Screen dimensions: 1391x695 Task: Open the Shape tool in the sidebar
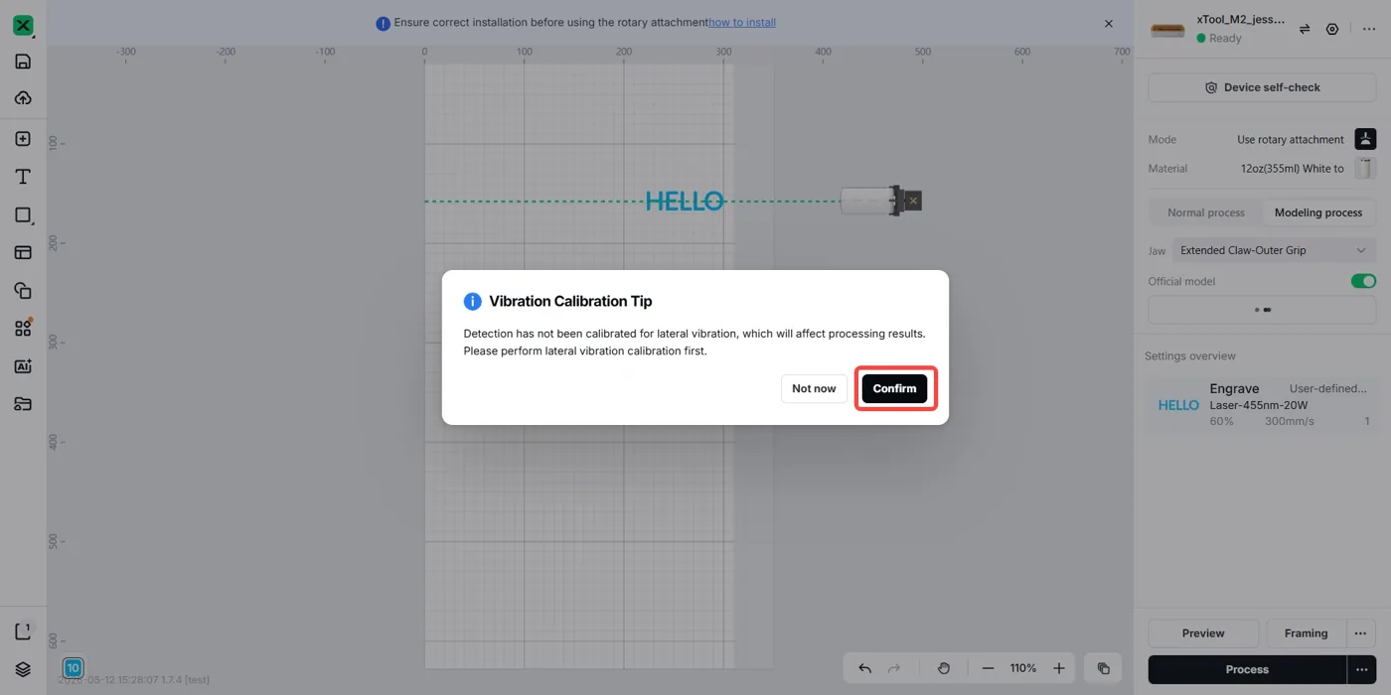pos(23,214)
